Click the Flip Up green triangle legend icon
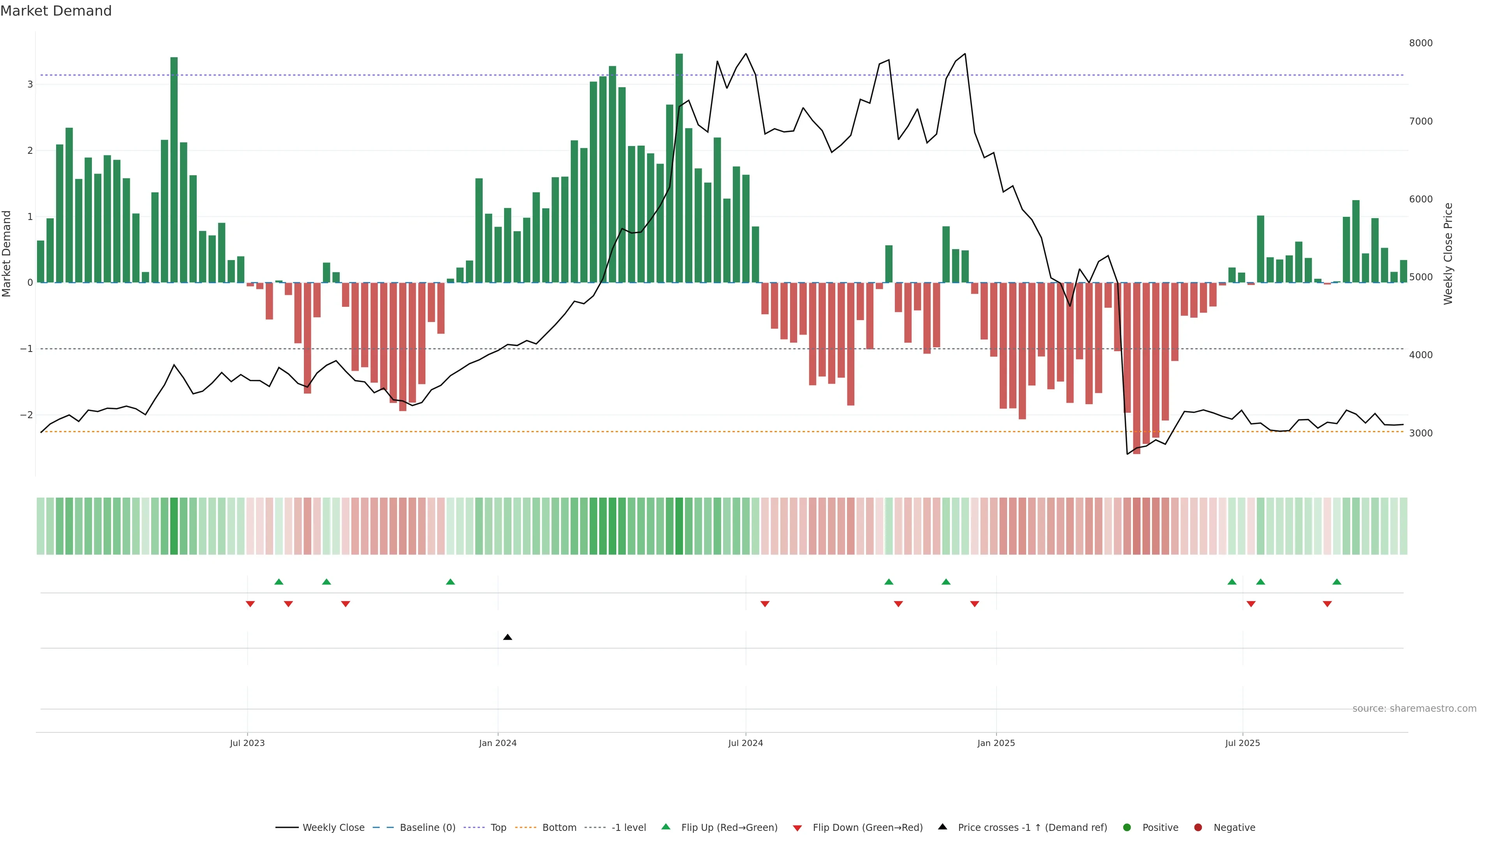1496x841 pixels. [x=666, y=827]
